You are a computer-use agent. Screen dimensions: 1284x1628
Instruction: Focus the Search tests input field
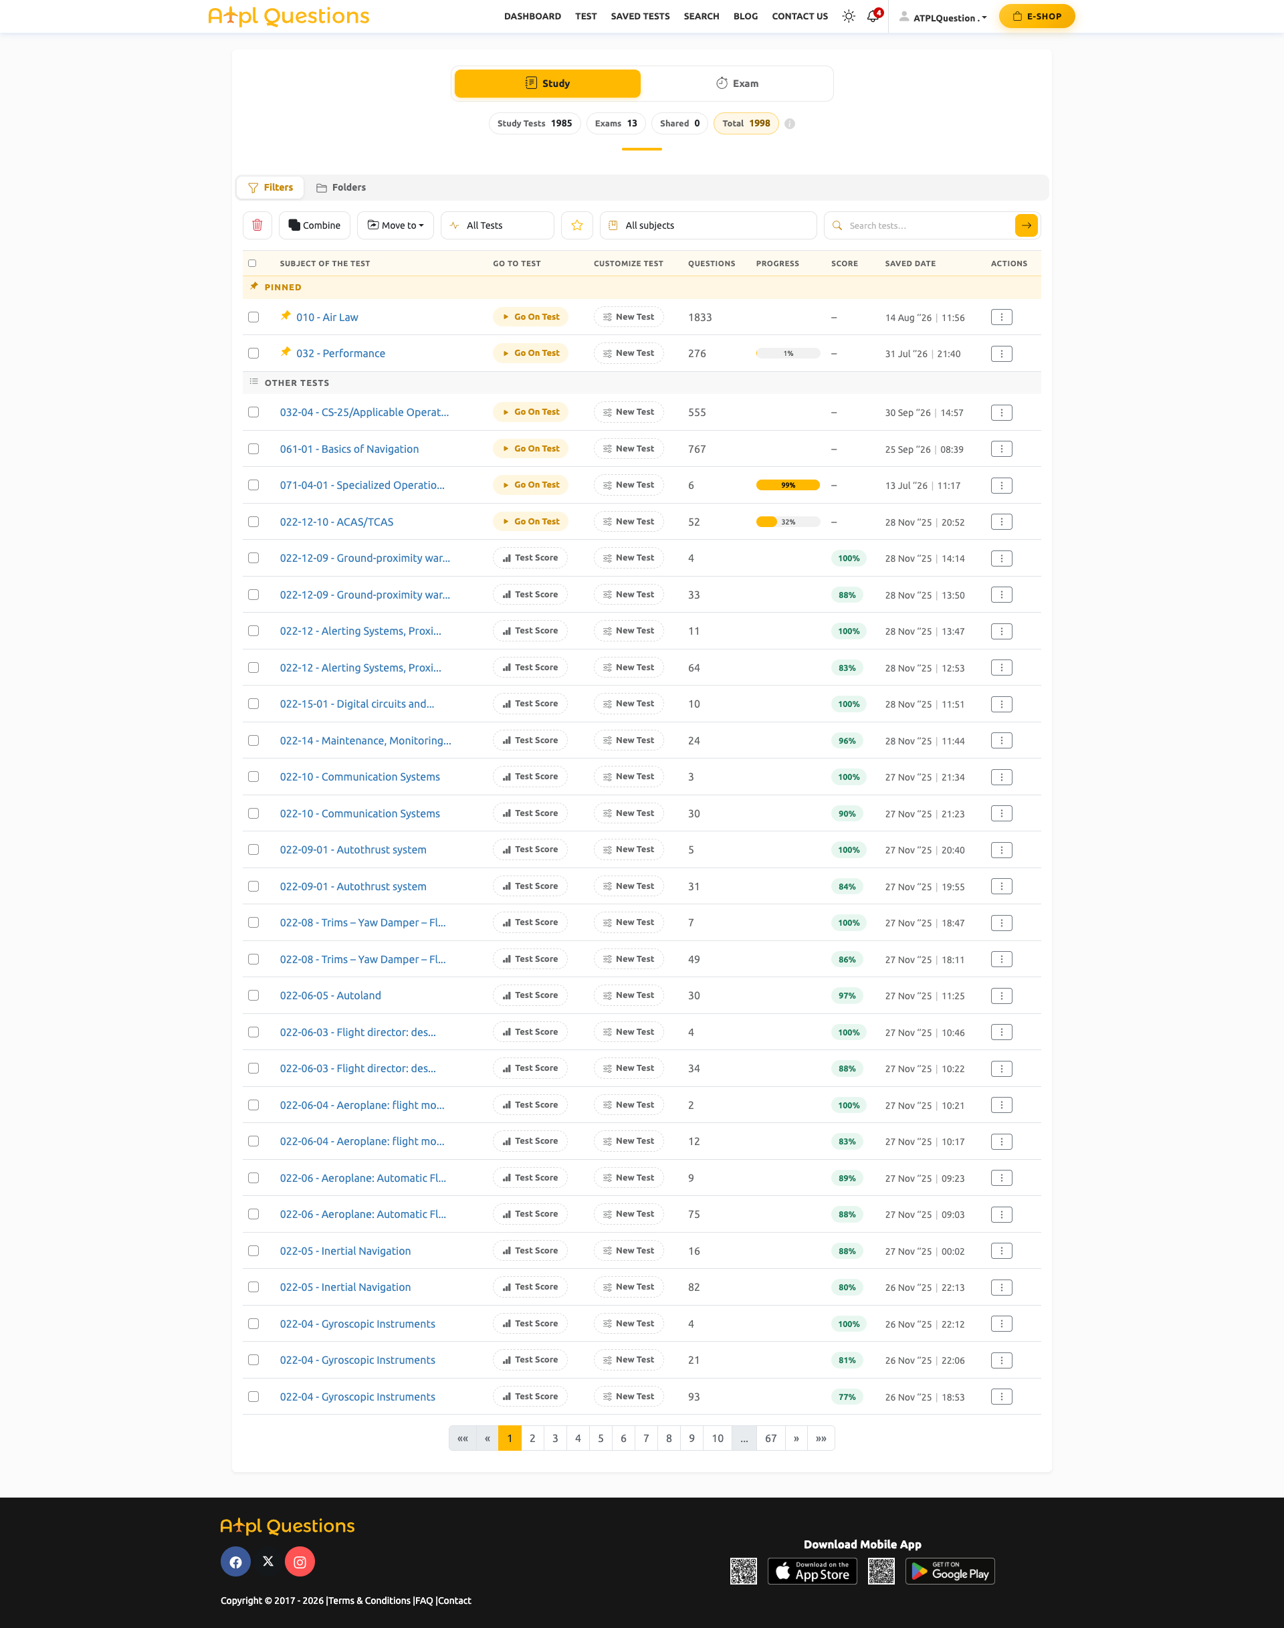tap(928, 225)
